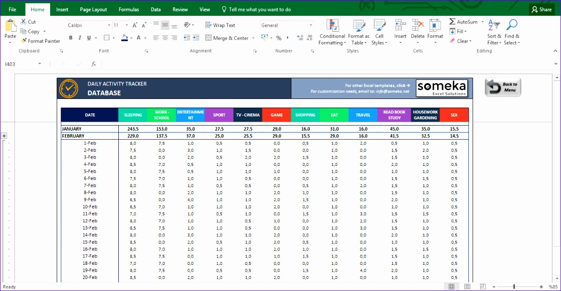Click the green Share button
This screenshot has width=561, height=291.
pos(541,9)
